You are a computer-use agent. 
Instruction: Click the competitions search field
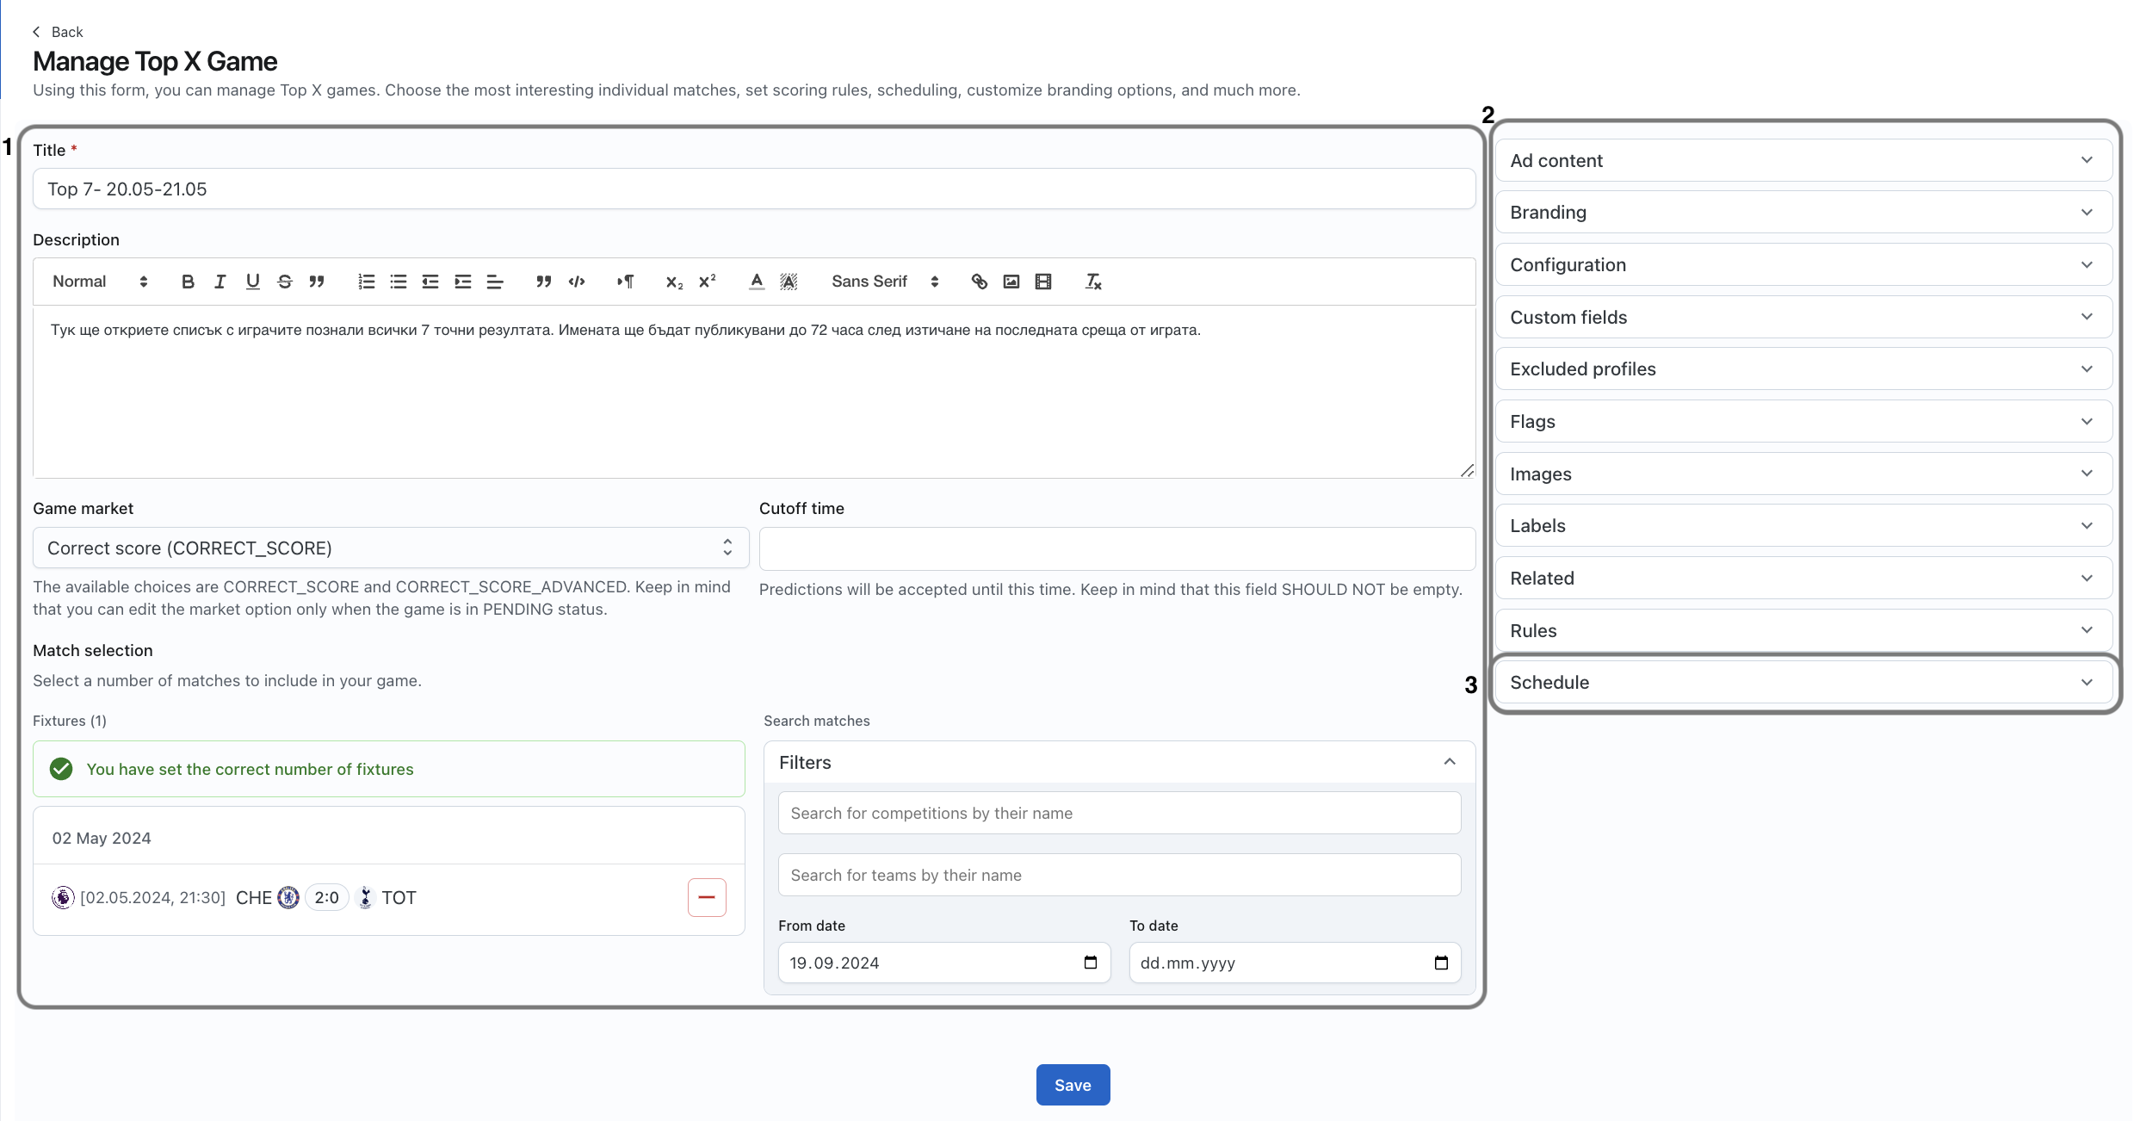click(x=1119, y=813)
